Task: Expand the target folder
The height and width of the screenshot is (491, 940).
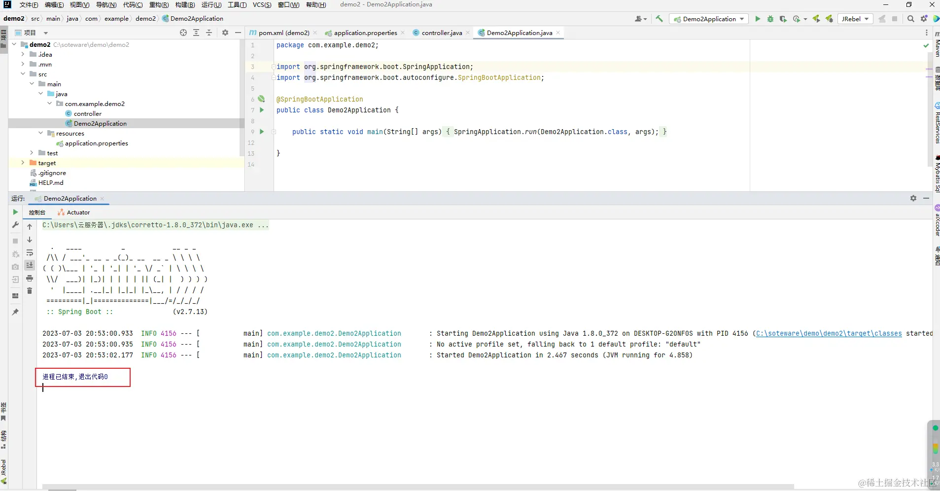Action: 23,163
